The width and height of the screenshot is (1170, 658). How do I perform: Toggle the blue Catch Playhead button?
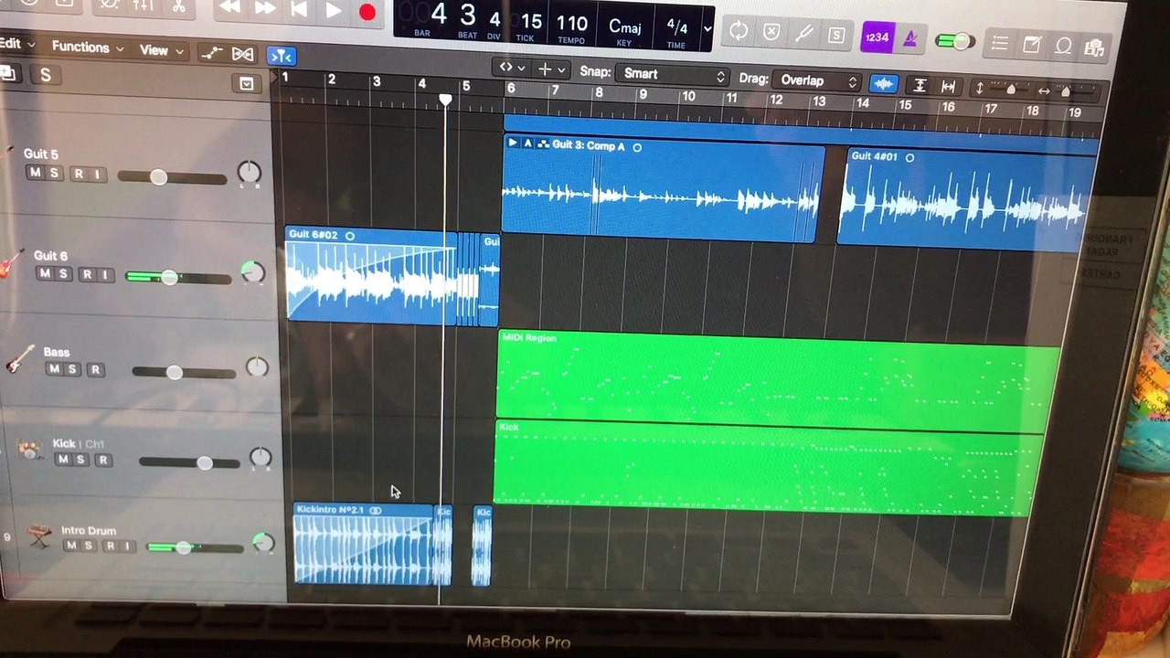coord(281,57)
